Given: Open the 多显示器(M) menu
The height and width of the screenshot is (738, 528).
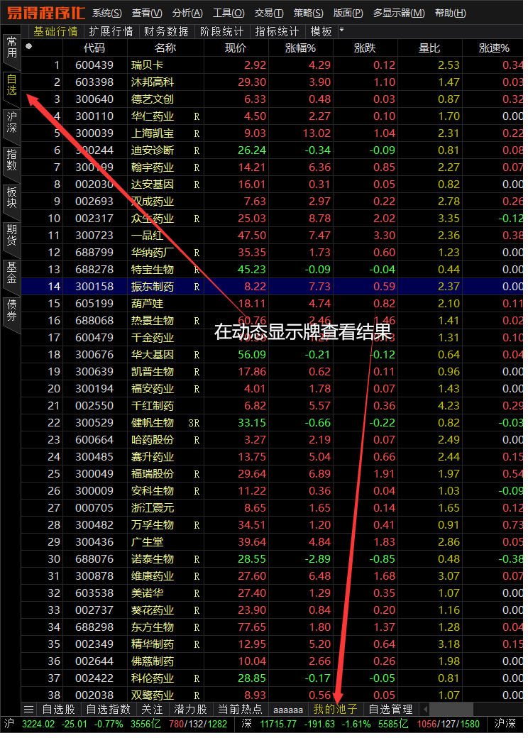Looking at the screenshot, I should click(399, 13).
